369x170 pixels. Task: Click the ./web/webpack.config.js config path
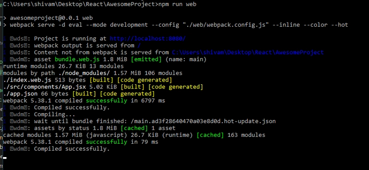pos(226,25)
